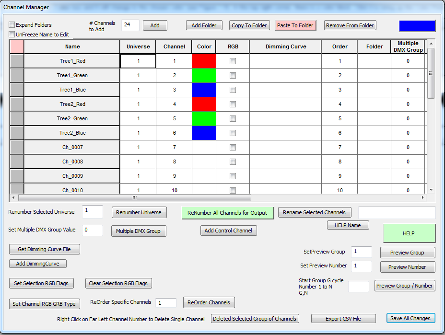445x335 pixels.
Task: Click the Multiple DMX Group column header
Action: pos(408,46)
